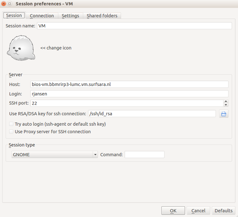Focus the Login input field
This screenshot has width=238, height=217.
[x=129, y=94]
